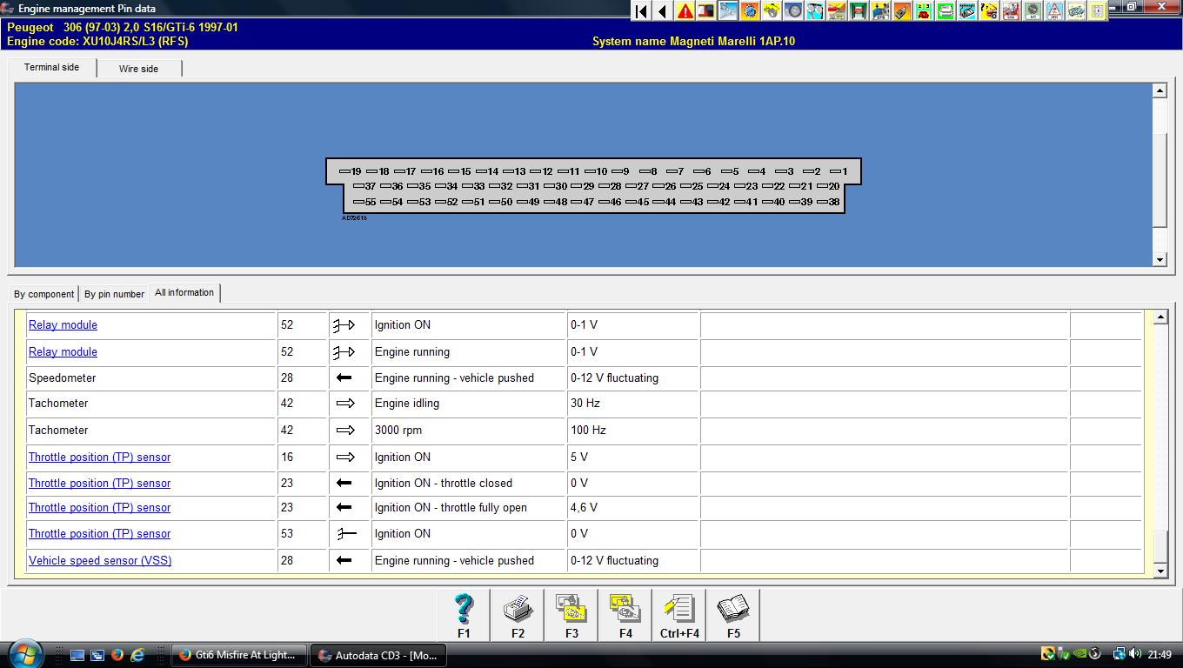The image size is (1183, 668).
Task: Switch to the Terminal side tab
Action: tap(51, 67)
